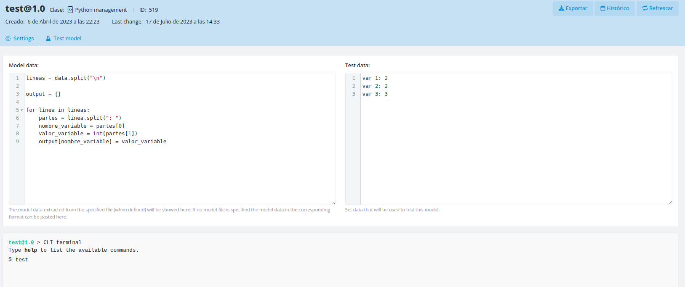The height and width of the screenshot is (287, 685).
Task: Open the Histórico button
Action: click(614, 8)
